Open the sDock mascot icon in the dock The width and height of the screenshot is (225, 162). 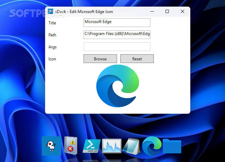point(51,146)
